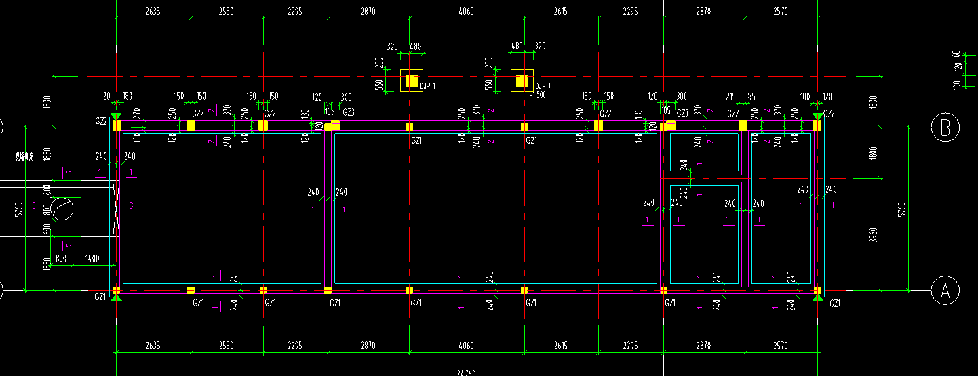
Task: Select the 2570 text in the bottom dimension row
Action: [x=781, y=346]
